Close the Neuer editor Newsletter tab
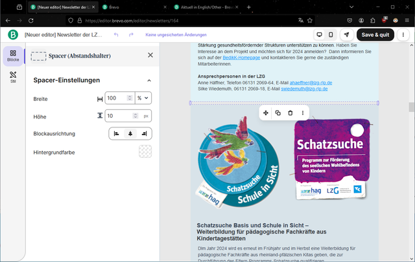Image resolution: width=415 pixels, height=262 pixels. (93, 7)
